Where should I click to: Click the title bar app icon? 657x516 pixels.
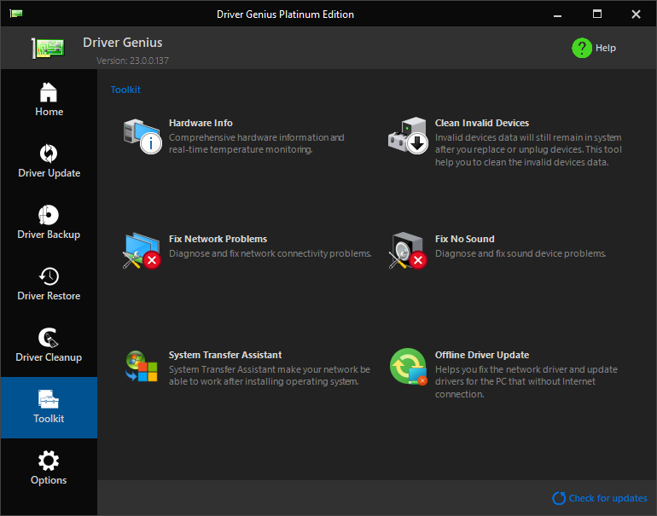click(x=16, y=14)
